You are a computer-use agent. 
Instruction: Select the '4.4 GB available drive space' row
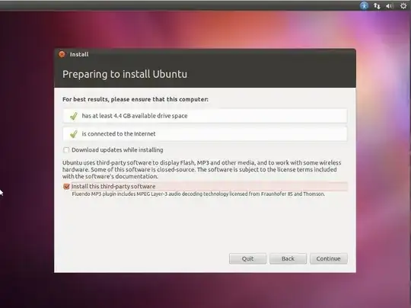tap(205, 116)
